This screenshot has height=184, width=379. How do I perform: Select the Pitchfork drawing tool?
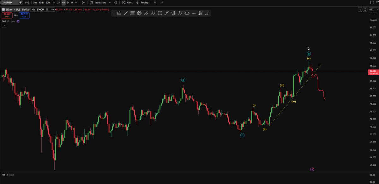[x=173, y=13]
